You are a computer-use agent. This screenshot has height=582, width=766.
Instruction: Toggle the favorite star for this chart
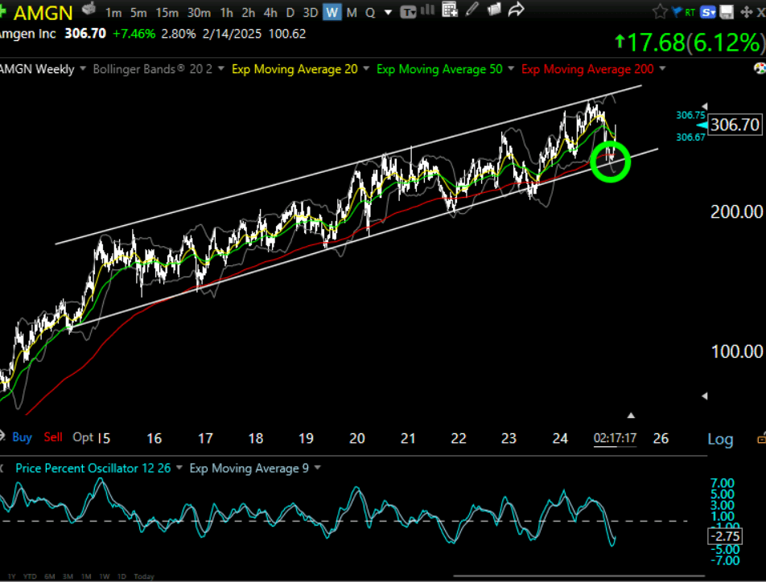point(660,11)
